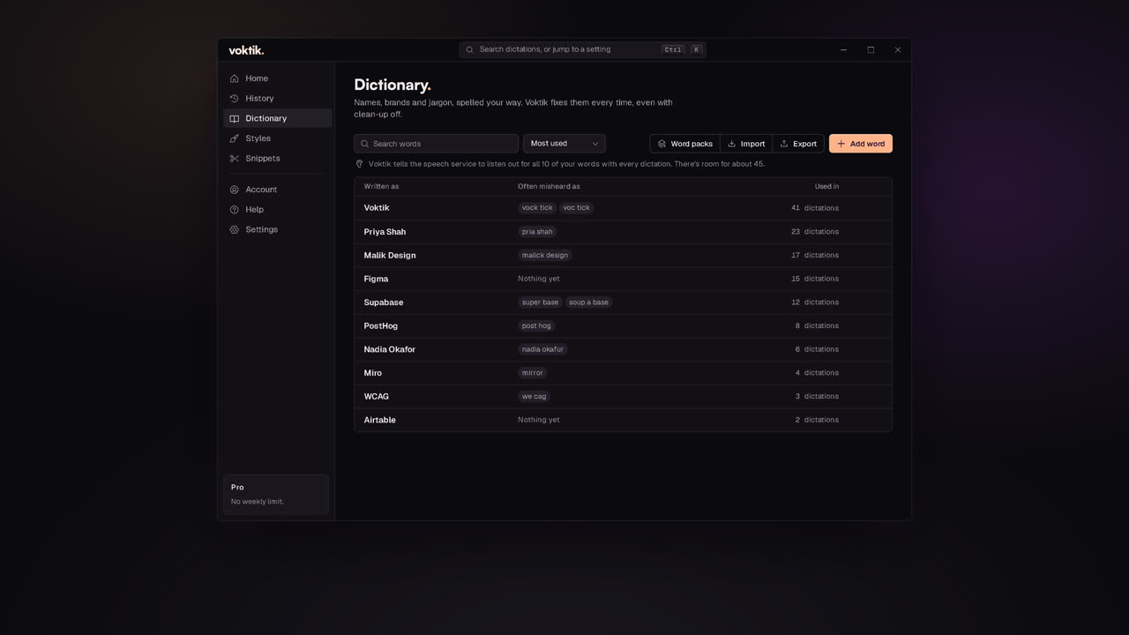The height and width of the screenshot is (635, 1129).
Task: Click the '12 dictations' usage count
Action: (x=815, y=303)
